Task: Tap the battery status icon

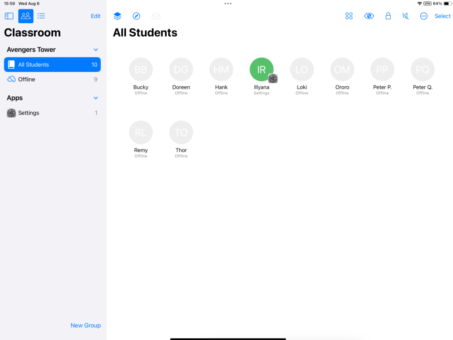Action: pos(447,4)
